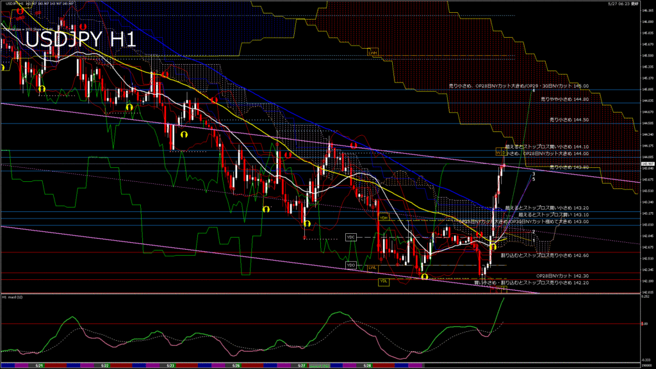Click the stop-loss buy 143.20 annotation
656x369 pixels.
(x=547, y=208)
